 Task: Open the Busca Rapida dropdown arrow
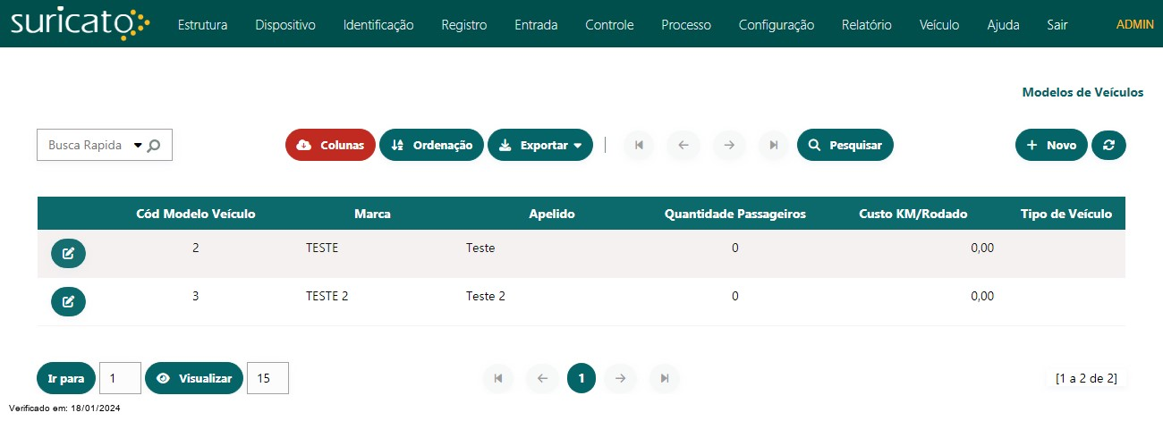pyautogui.click(x=138, y=145)
